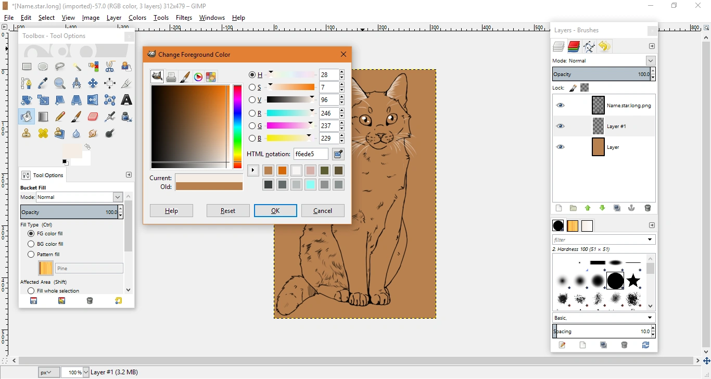
Task: Select the S saturation radio button
Action: click(252, 87)
